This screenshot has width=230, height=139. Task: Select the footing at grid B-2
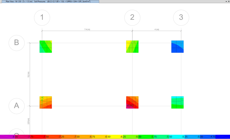[132, 47]
